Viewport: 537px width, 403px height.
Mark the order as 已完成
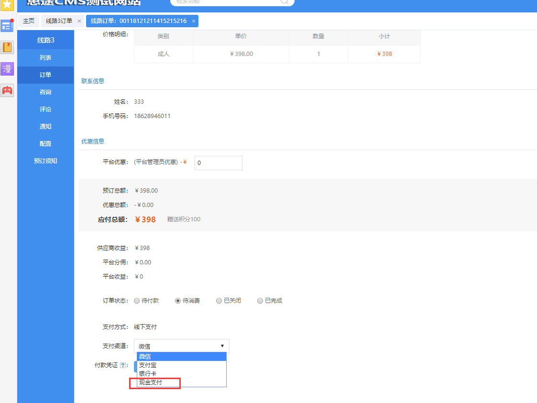click(260, 300)
